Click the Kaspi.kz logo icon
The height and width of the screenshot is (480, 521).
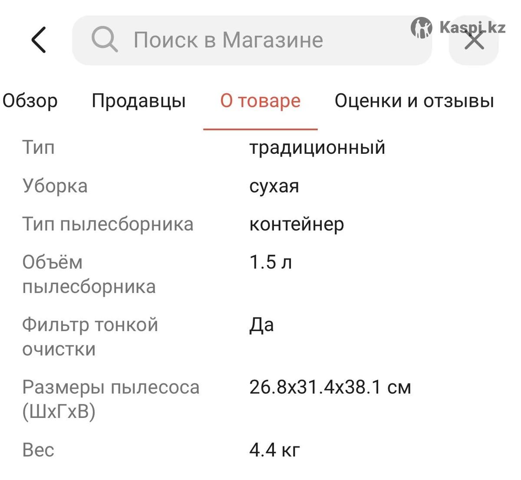pyautogui.click(x=421, y=28)
